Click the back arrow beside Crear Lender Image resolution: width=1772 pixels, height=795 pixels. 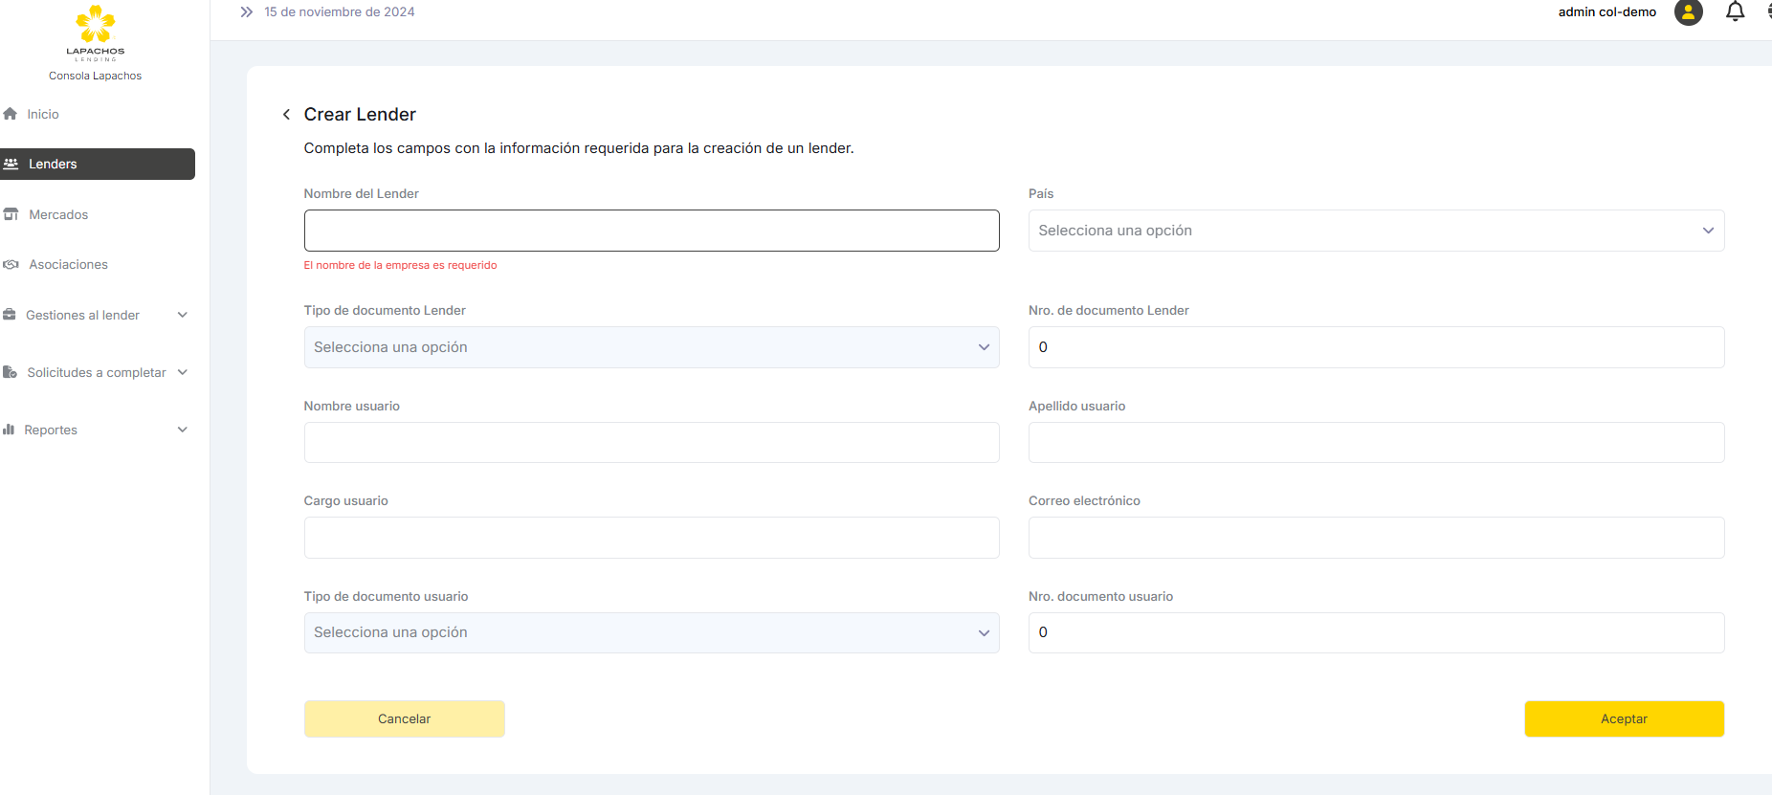[286, 115]
